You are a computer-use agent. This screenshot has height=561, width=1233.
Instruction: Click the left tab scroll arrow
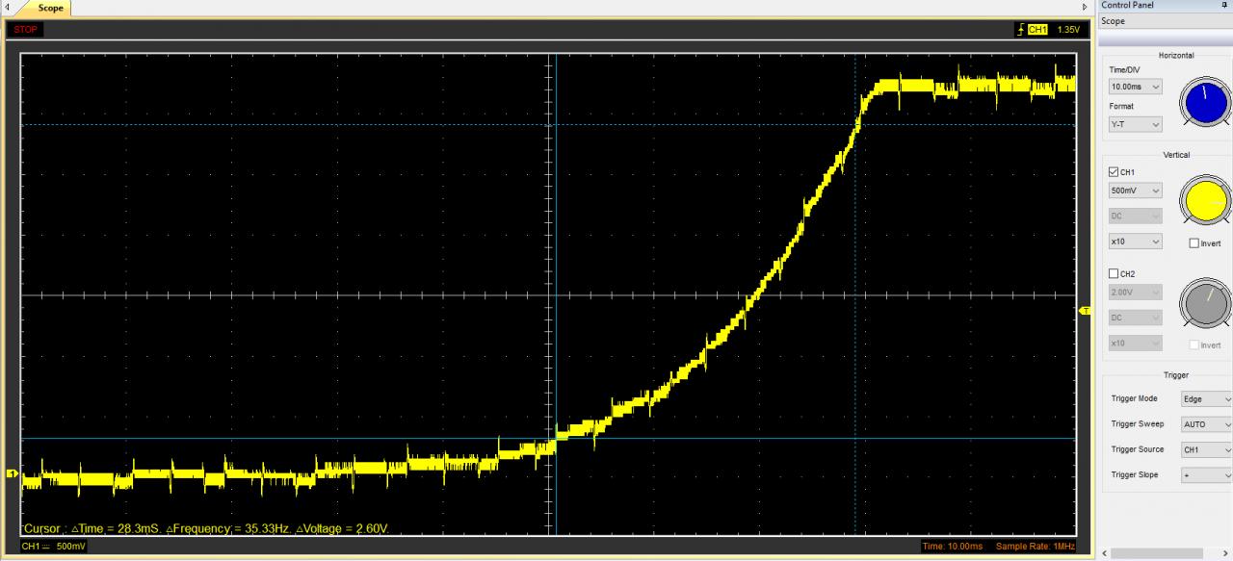pos(8,8)
